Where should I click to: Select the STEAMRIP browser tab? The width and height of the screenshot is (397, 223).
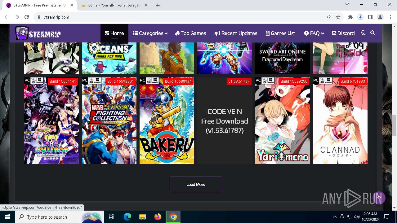(x=40, y=5)
